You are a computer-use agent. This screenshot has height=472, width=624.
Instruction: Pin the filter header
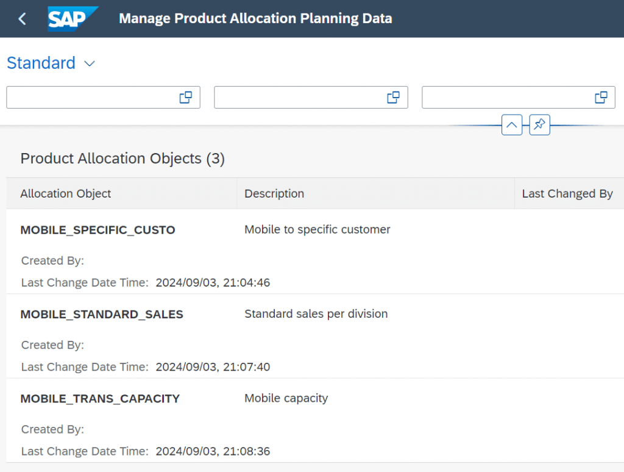540,124
